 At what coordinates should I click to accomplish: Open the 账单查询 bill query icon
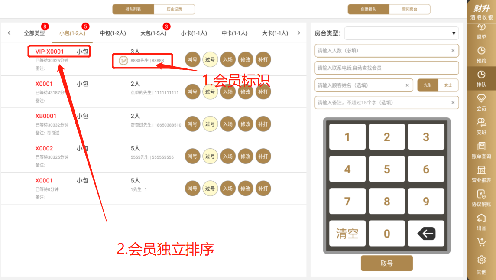point(481,150)
